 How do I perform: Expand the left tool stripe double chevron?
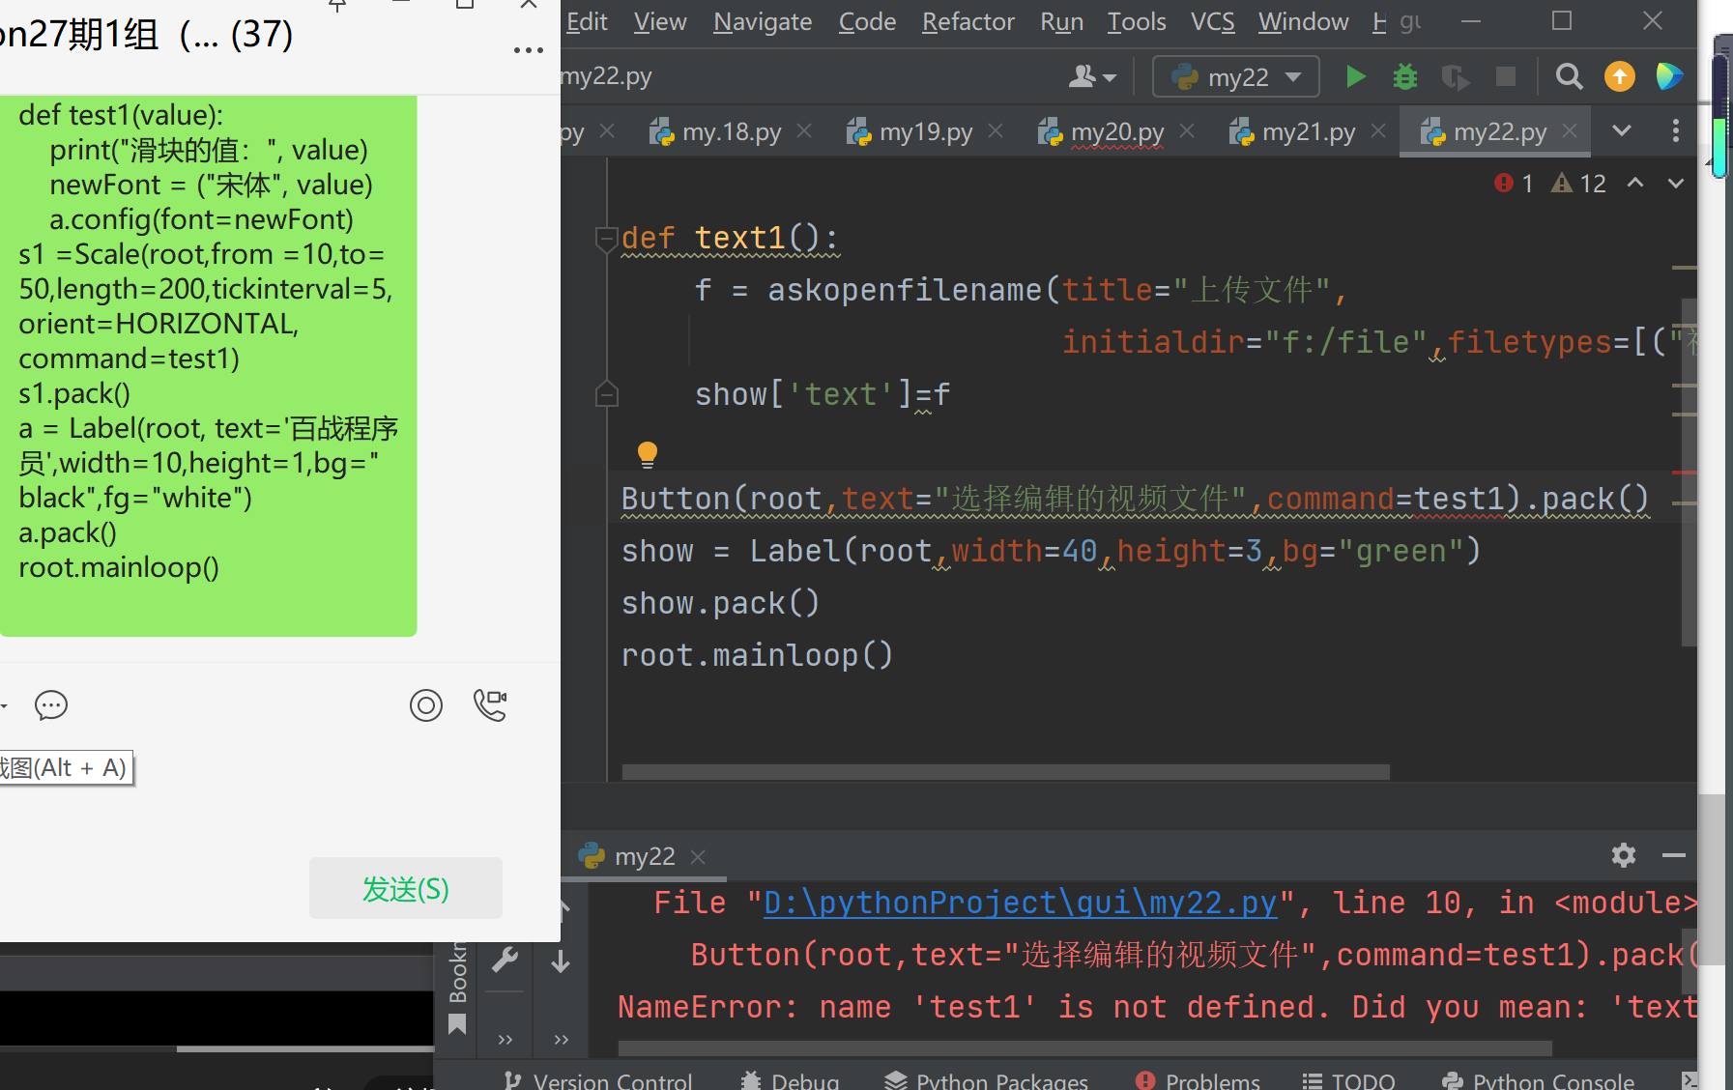pos(505,1040)
